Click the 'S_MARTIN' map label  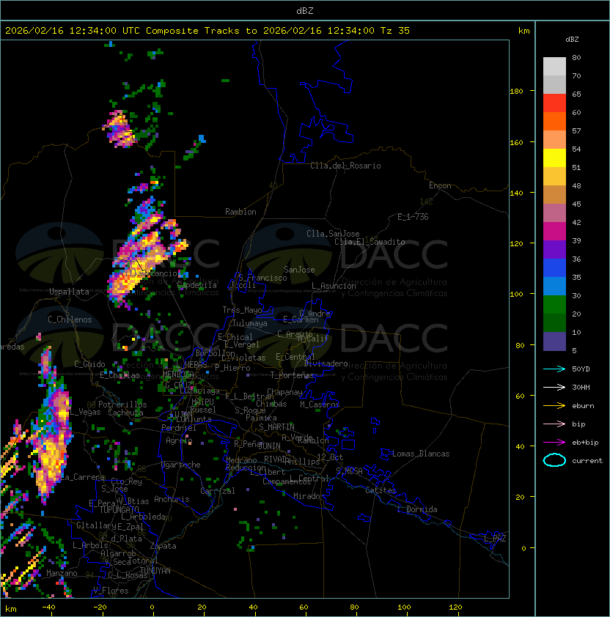click(276, 427)
